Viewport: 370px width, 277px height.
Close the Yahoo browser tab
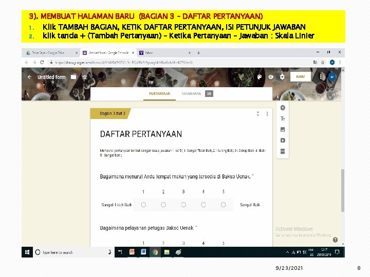[x=190, y=53]
